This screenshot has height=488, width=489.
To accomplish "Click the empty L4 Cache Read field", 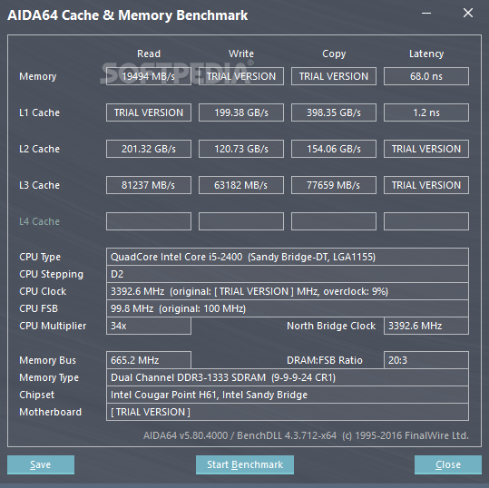I will (149, 221).
